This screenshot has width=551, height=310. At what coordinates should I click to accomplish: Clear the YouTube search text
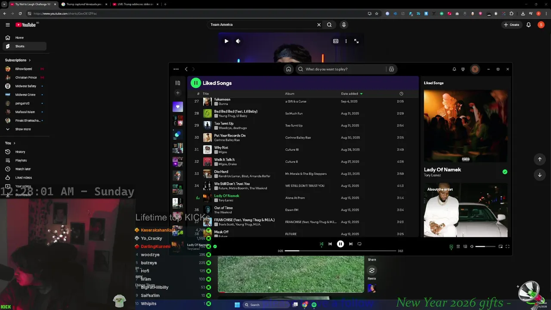click(x=319, y=25)
